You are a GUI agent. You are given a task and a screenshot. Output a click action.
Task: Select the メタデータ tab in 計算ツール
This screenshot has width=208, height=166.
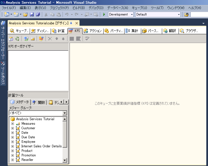(x=19, y=102)
